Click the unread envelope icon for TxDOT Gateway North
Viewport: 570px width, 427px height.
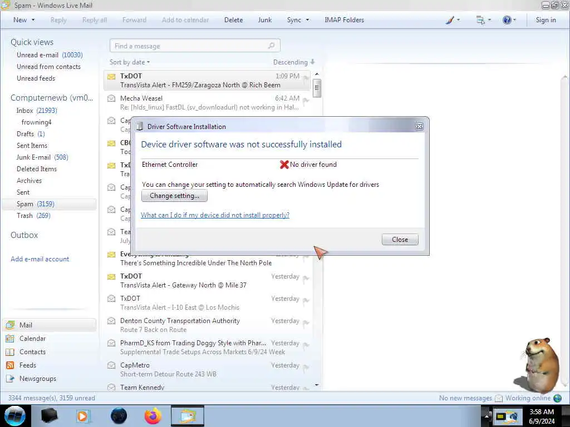click(111, 277)
